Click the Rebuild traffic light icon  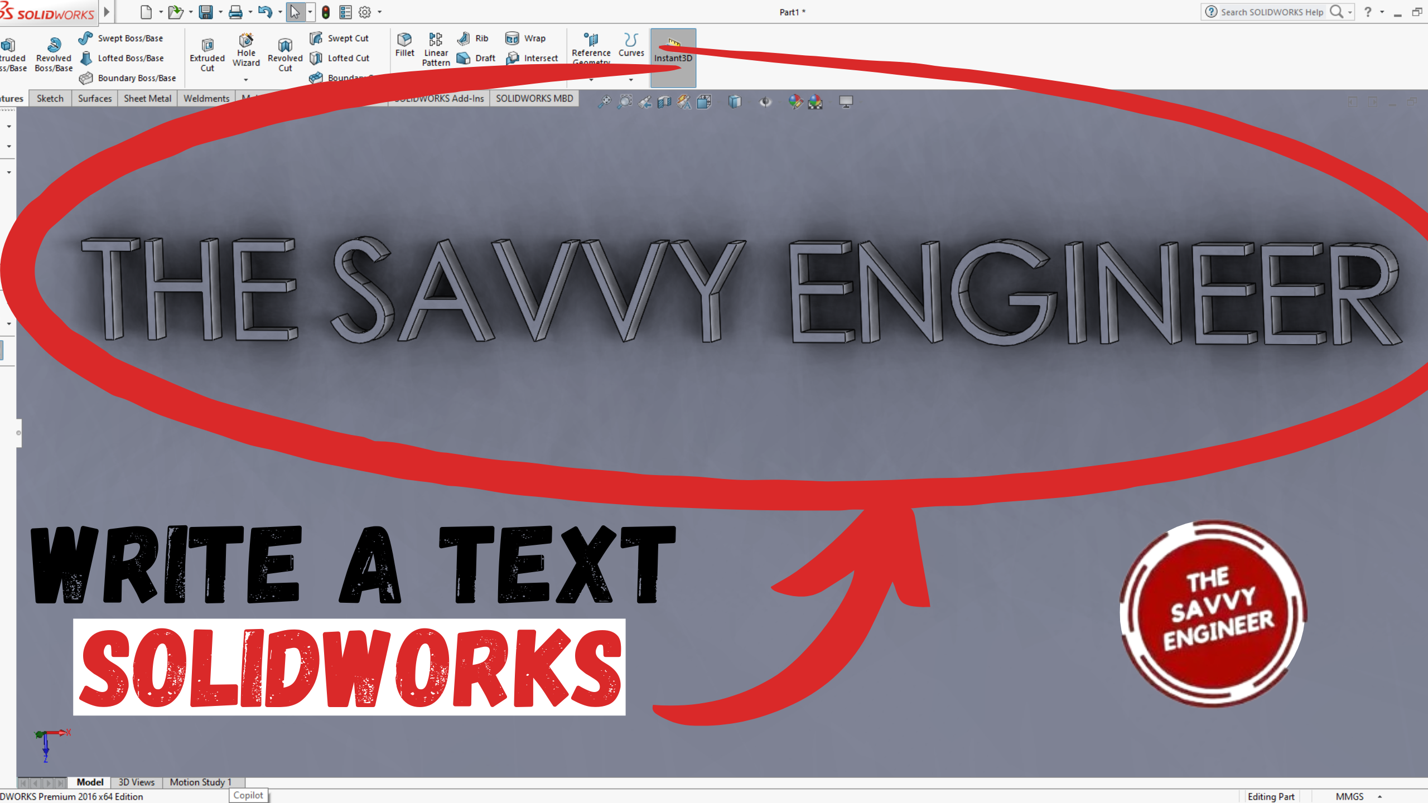(x=326, y=12)
